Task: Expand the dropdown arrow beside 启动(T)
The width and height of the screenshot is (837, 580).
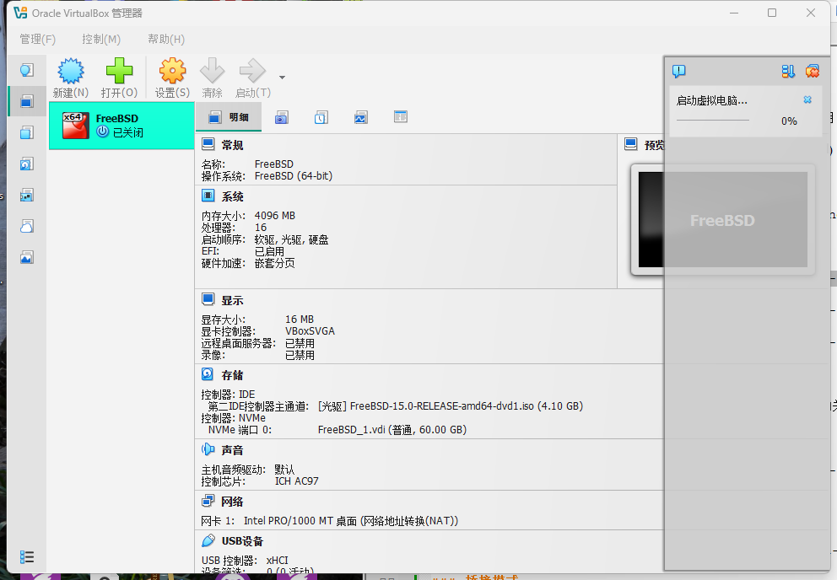Action: pos(283,78)
